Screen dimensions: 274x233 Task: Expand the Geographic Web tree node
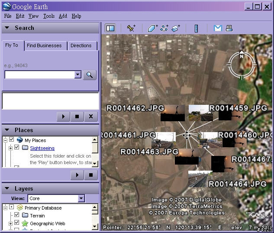click(x=11, y=223)
